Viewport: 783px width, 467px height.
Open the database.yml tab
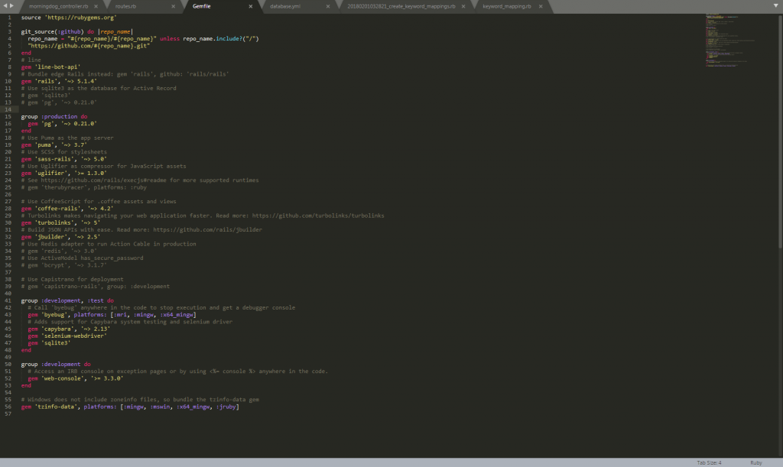tap(285, 6)
